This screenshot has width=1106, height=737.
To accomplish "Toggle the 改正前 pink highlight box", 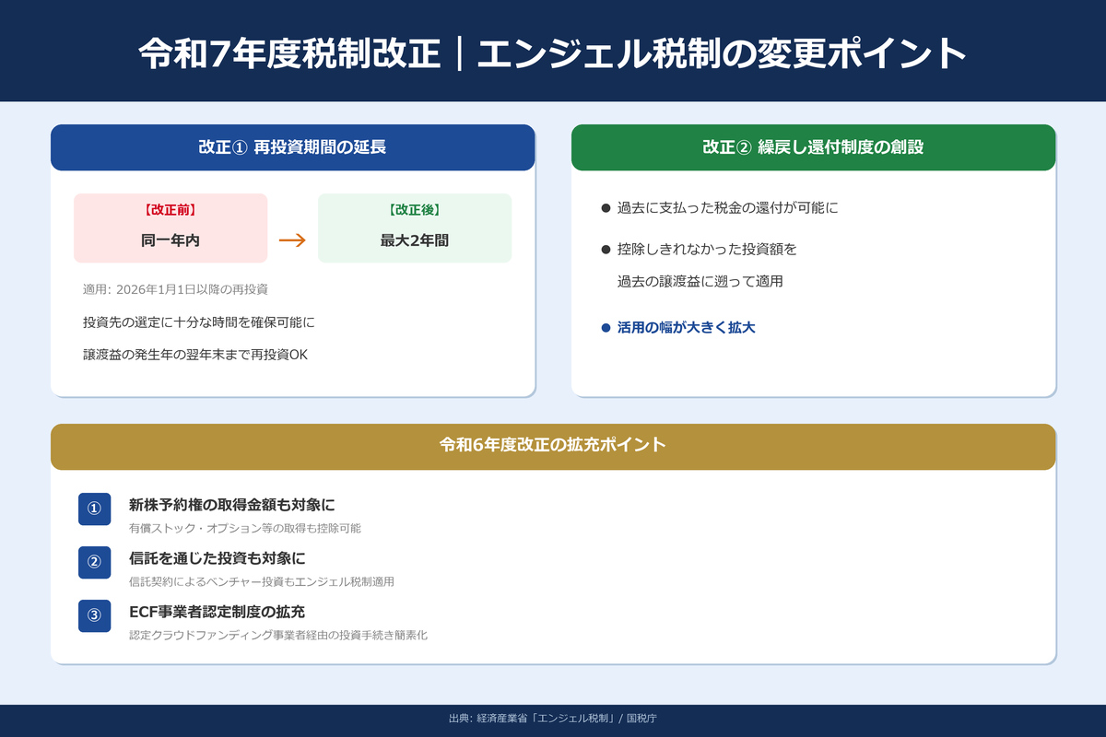I will point(171,228).
